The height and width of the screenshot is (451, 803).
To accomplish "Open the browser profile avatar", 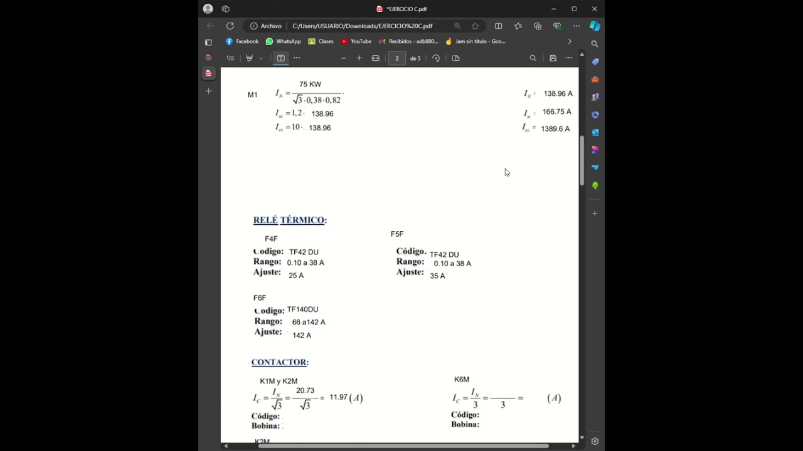I will point(208,9).
